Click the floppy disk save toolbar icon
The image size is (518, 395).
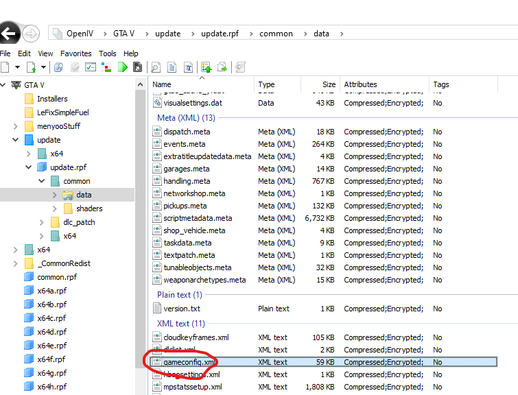(138, 67)
